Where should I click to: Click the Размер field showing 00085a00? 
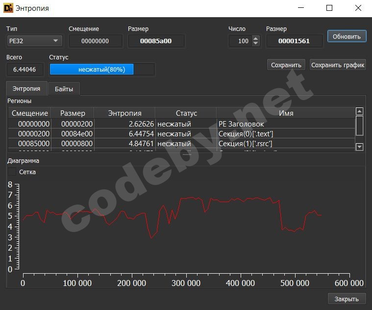(156, 41)
